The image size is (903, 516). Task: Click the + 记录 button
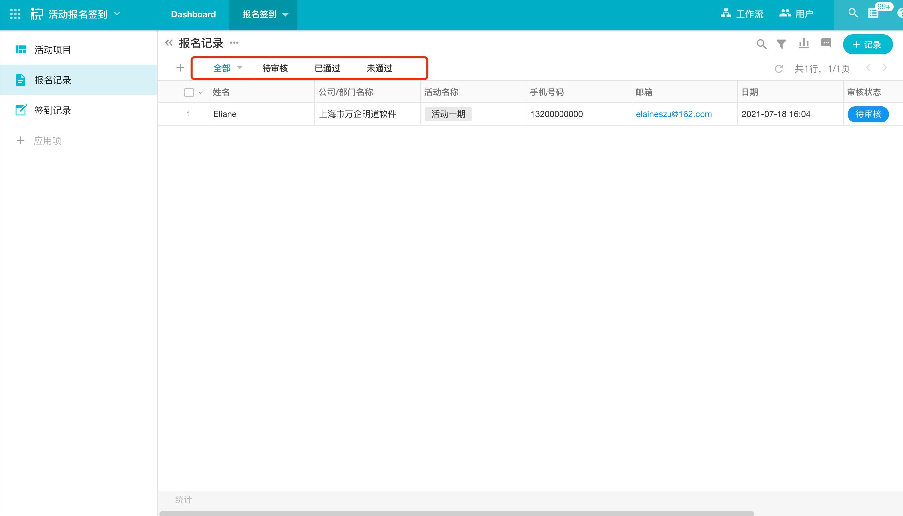click(867, 44)
